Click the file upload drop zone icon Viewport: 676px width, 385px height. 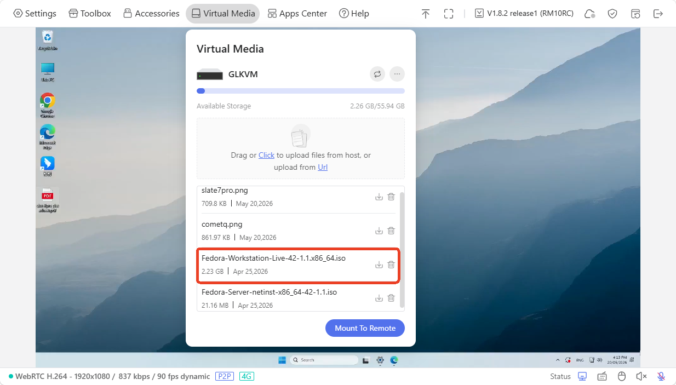coord(300,135)
